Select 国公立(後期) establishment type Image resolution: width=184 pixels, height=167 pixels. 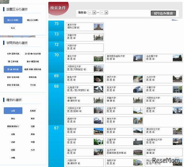(x=32, y=20)
